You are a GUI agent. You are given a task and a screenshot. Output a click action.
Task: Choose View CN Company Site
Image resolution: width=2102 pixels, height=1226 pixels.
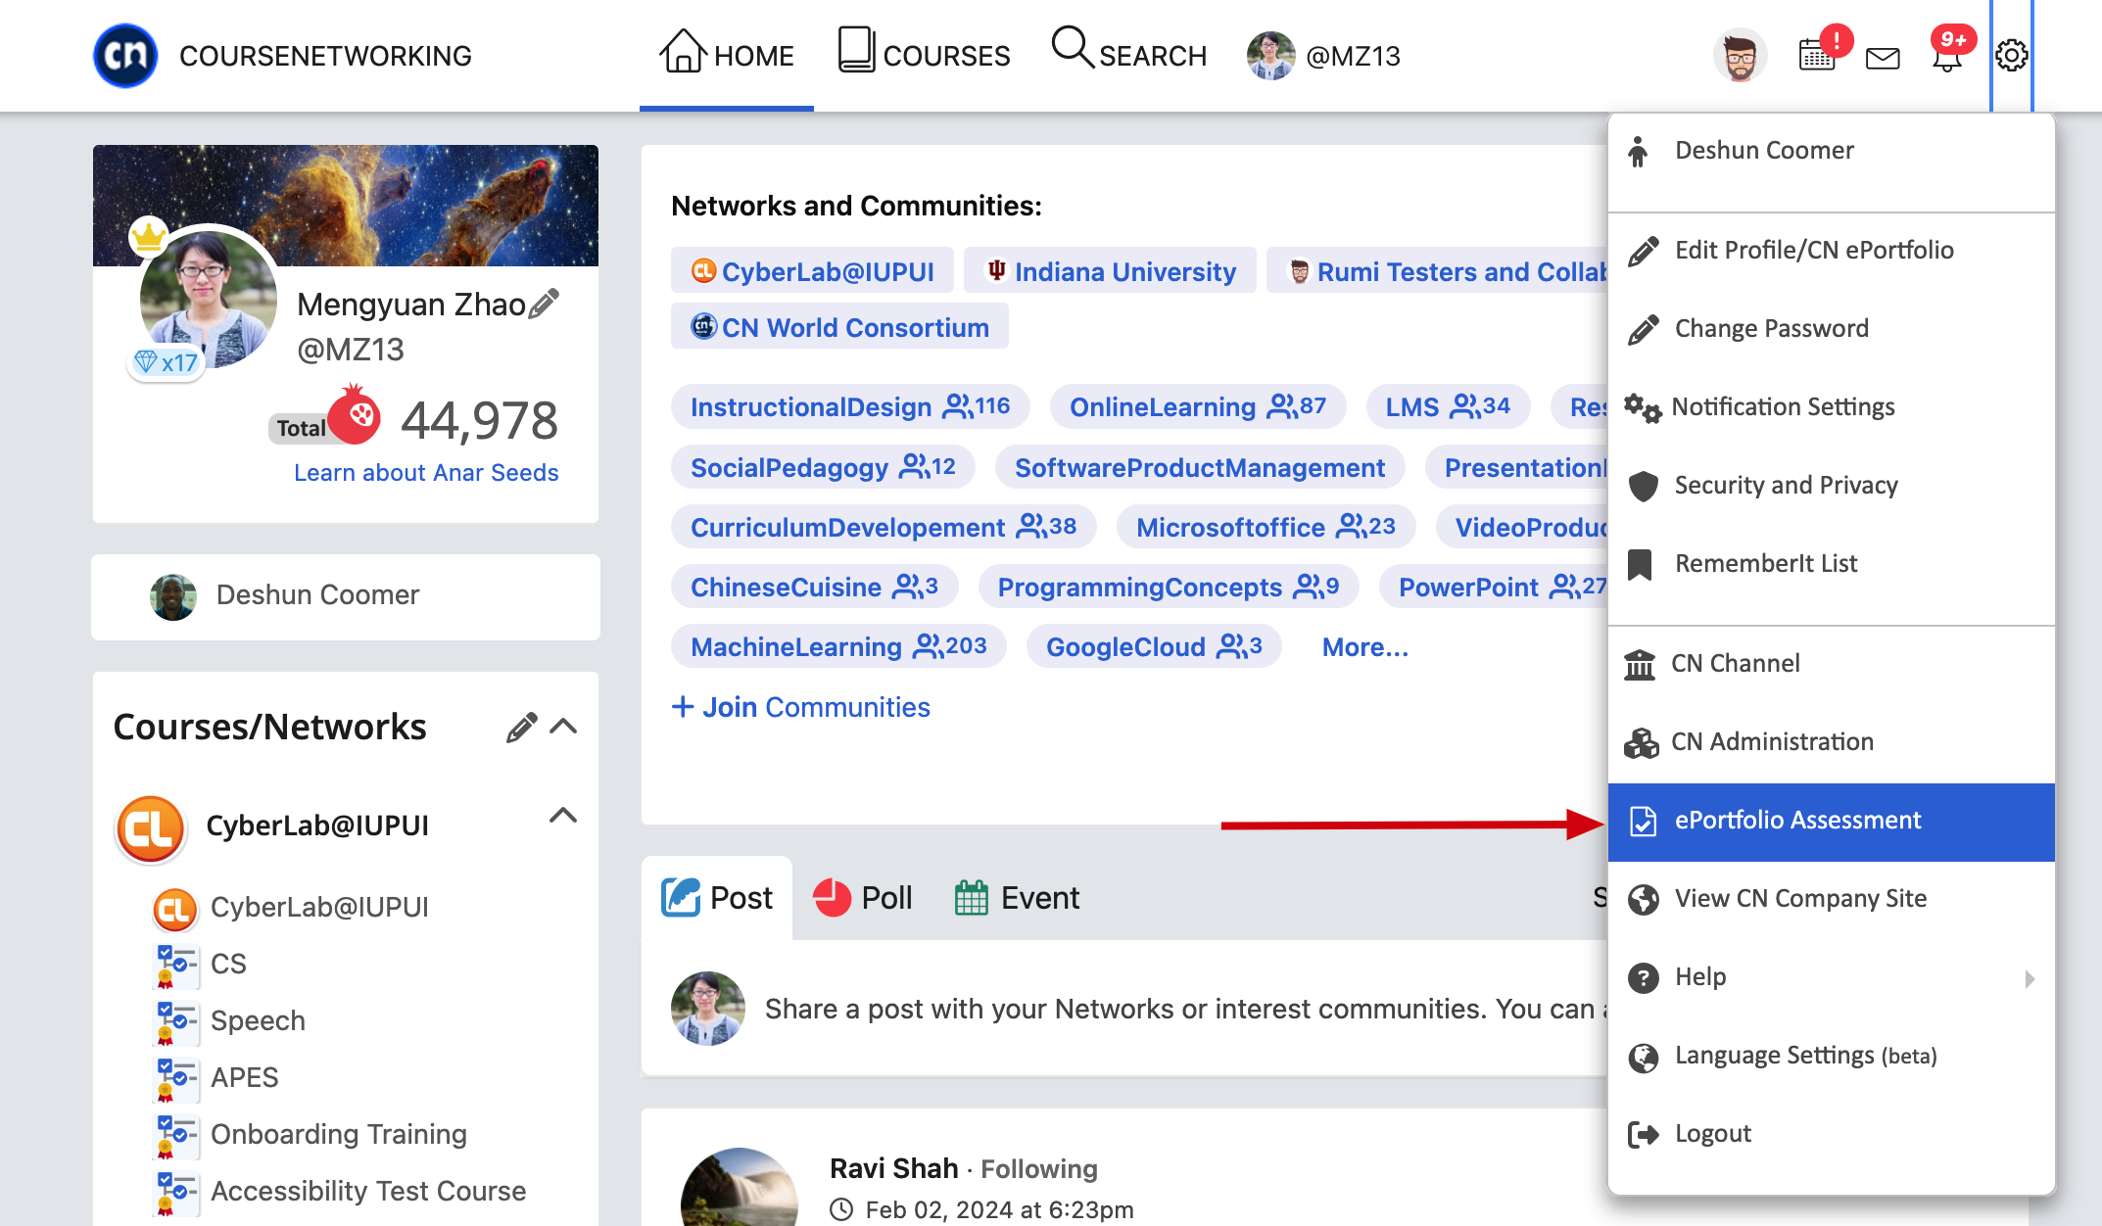1832,899
